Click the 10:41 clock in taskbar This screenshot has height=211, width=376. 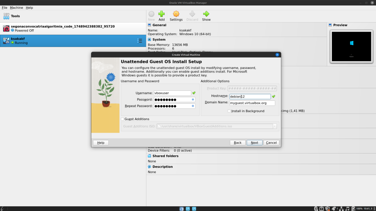click(368, 208)
